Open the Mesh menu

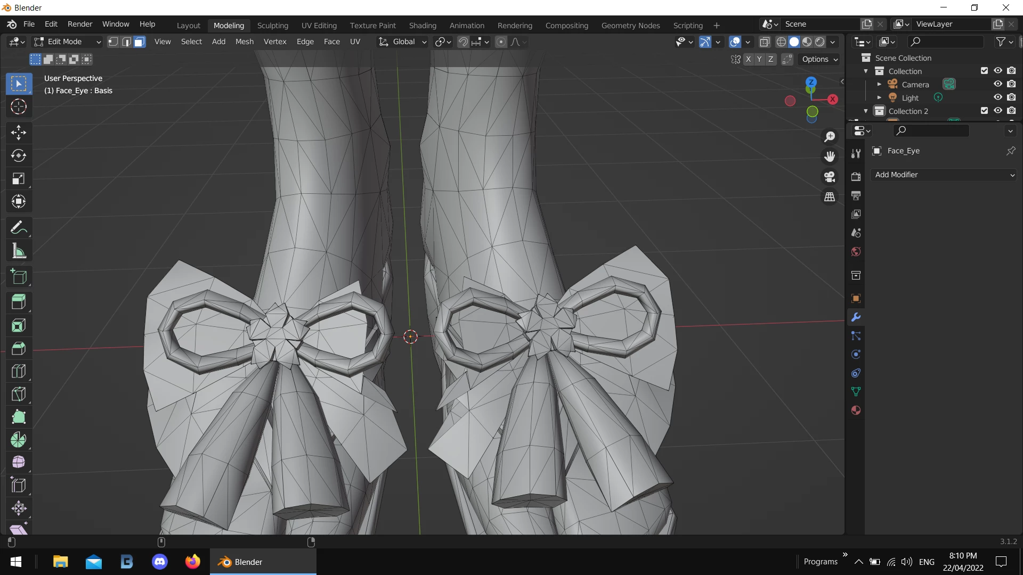[244, 42]
